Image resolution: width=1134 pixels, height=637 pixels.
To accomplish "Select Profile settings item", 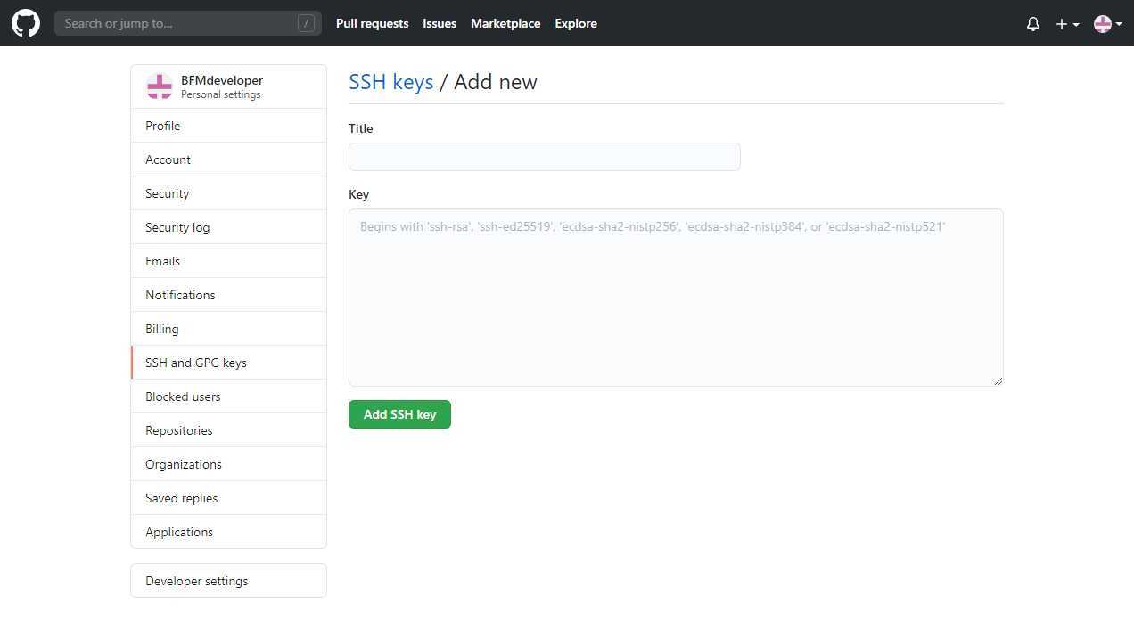I will [228, 126].
